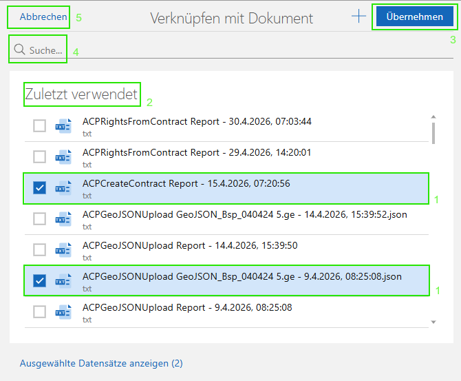Click txt file icon of ACPCreateContract Report

click(x=63, y=187)
